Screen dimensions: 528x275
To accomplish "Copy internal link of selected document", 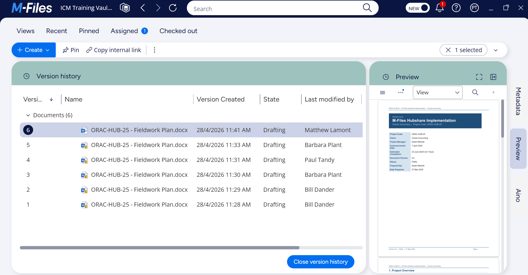I will point(114,50).
